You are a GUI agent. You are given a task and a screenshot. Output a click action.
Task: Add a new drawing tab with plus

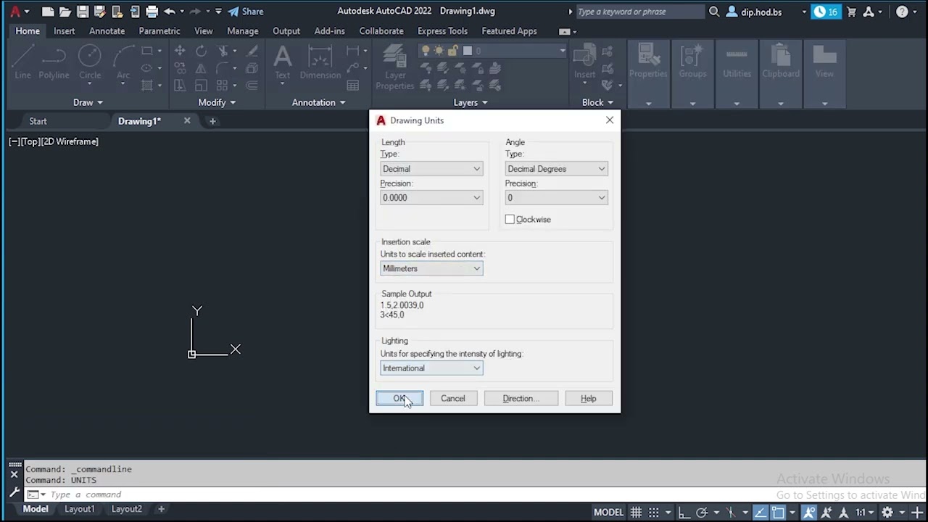pyautogui.click(x=212, y=121)
